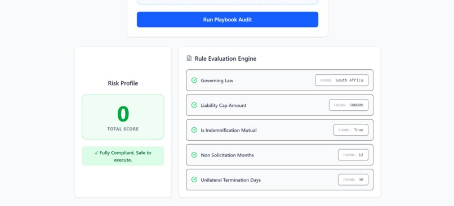
Task: Click the check icon for Non Solicitation Months
Action: 194,155
